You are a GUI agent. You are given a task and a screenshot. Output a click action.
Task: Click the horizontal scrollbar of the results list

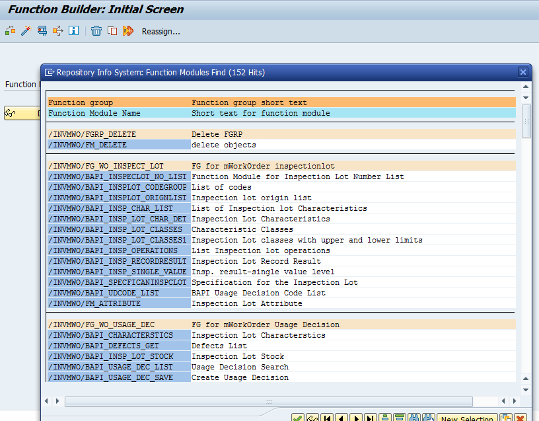[x=269, y=401]
